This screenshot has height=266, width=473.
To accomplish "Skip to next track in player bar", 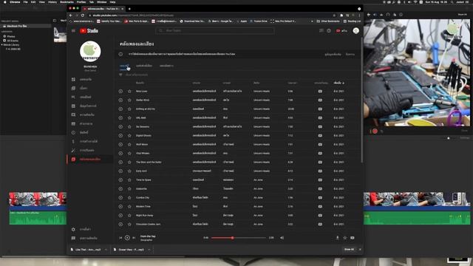I will (134, 238).
